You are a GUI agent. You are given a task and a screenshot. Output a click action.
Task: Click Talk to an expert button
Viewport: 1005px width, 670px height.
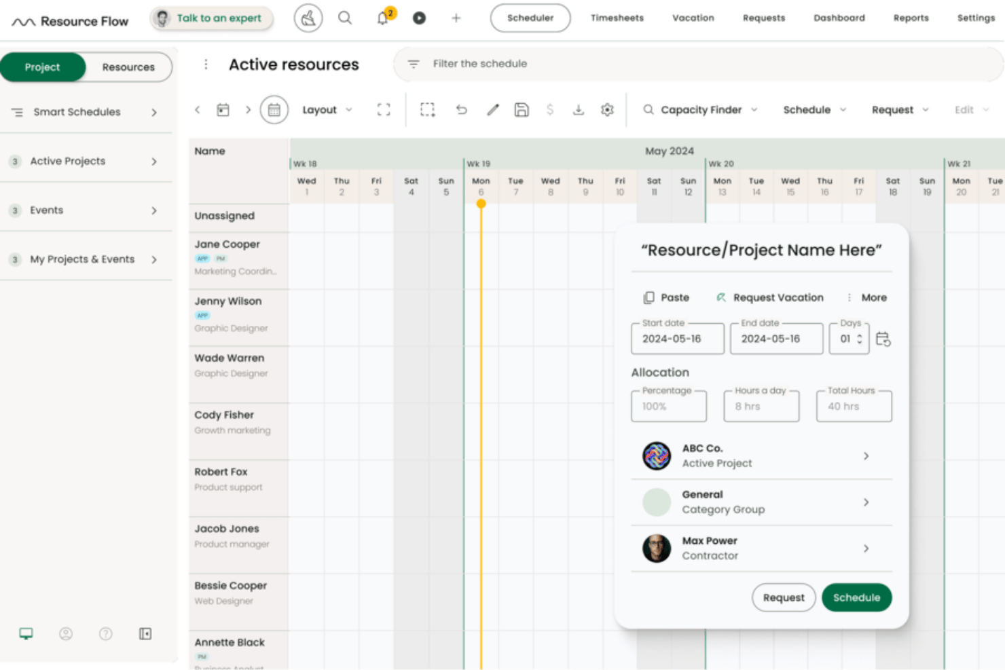(x=211, y=18)
